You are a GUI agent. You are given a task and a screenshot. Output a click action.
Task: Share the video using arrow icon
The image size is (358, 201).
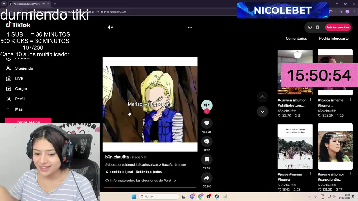pos(207,178)
